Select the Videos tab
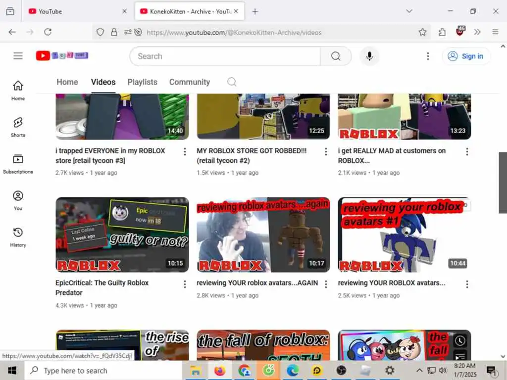 [x=103, y=82]
